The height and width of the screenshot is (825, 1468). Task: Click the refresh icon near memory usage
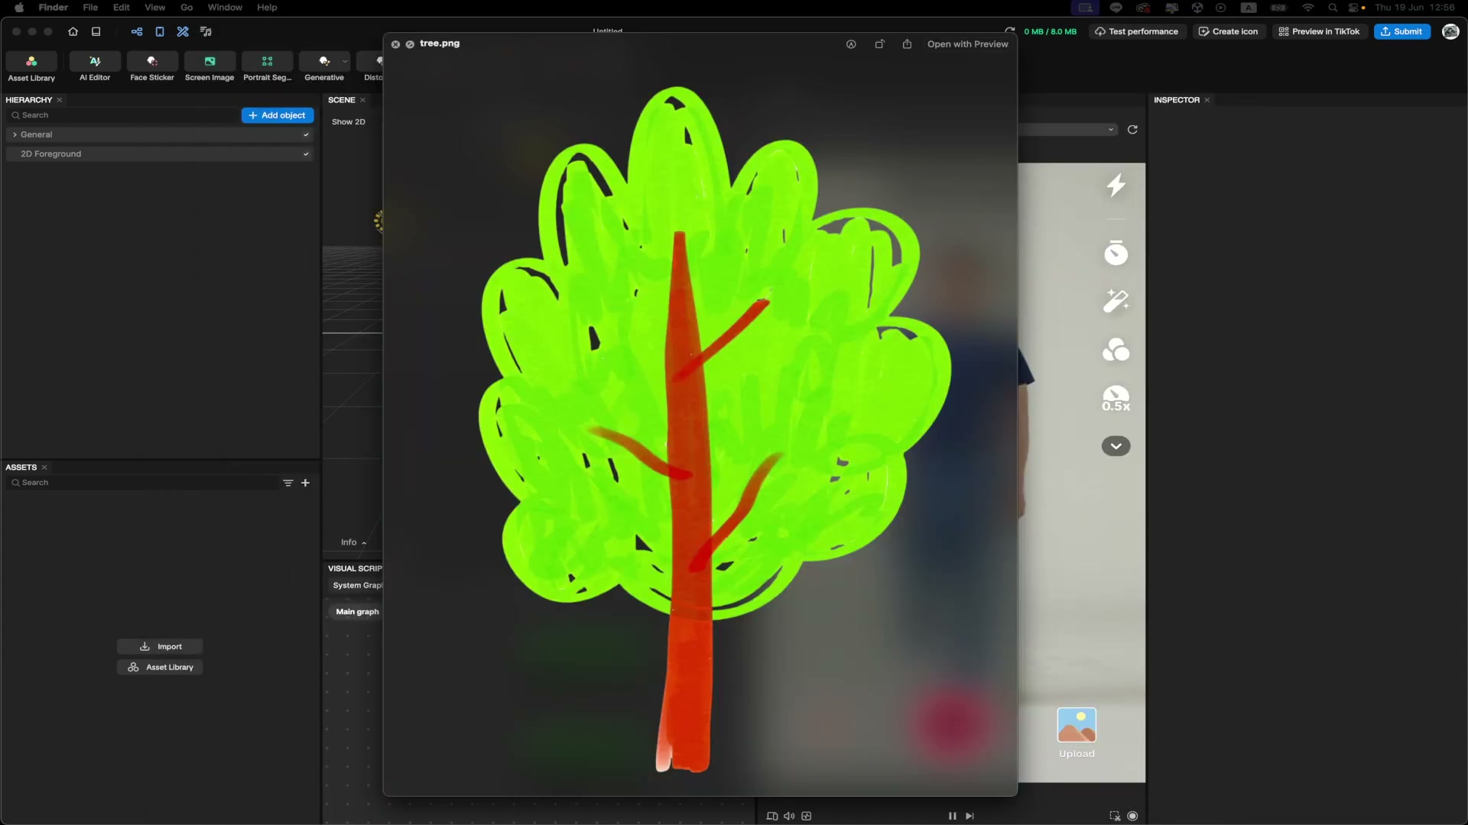(1010, 31)
